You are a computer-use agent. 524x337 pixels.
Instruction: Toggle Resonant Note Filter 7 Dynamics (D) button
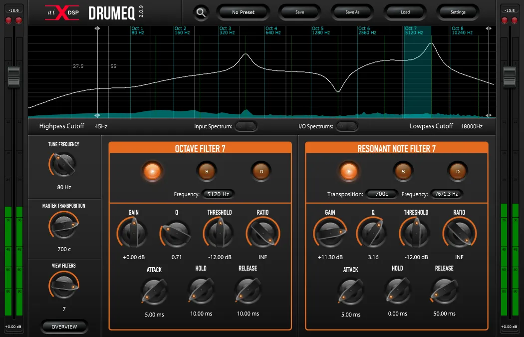click(x=458, y=172)
